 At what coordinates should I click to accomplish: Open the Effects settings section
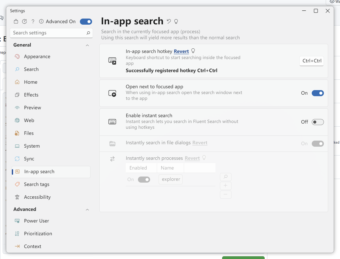30,95
